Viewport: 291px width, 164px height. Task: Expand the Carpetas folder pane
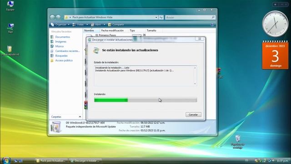pos(80,117)
